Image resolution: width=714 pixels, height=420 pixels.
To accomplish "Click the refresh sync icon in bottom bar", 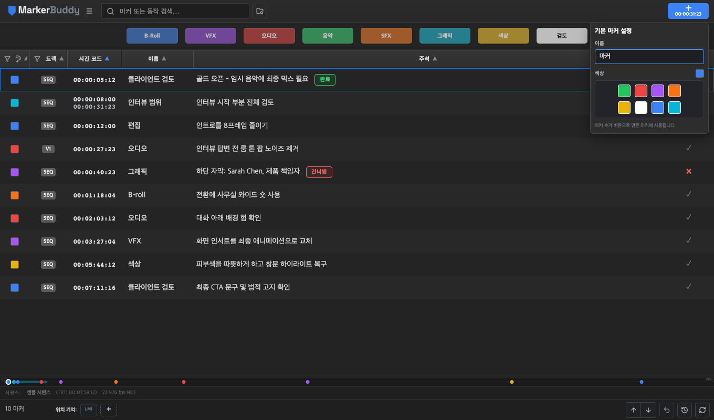I will [702, 410].
